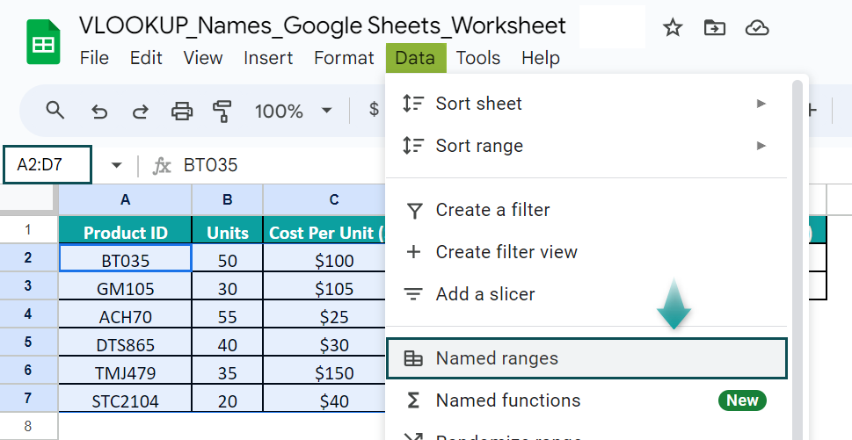Viewport: 852px width, 440px height.
Task: Click the Google Sheets home logo
Action: tap(43, 42)
